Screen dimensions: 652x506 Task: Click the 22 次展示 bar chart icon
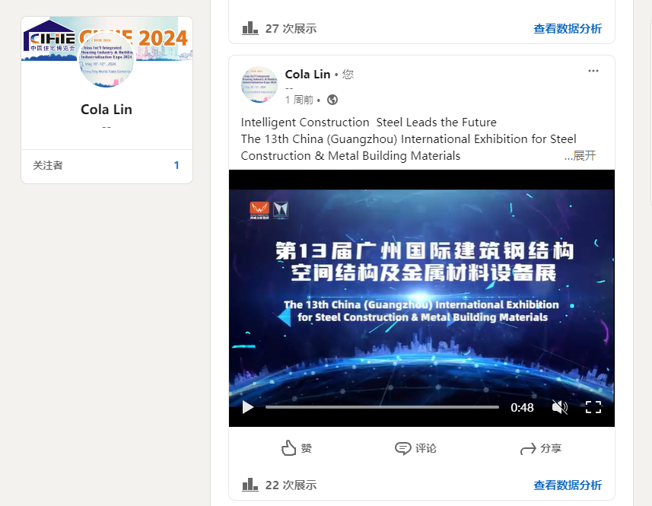click(x=250, y=485)
